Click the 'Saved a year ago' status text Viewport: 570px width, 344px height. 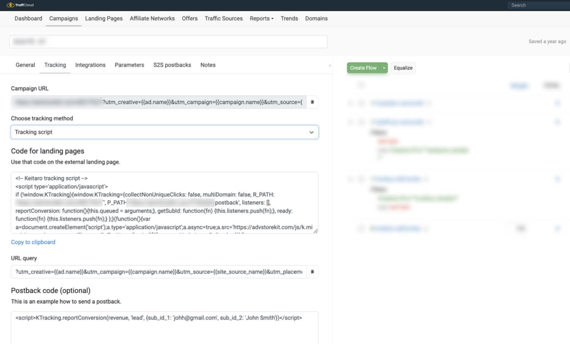pos(547,41)
